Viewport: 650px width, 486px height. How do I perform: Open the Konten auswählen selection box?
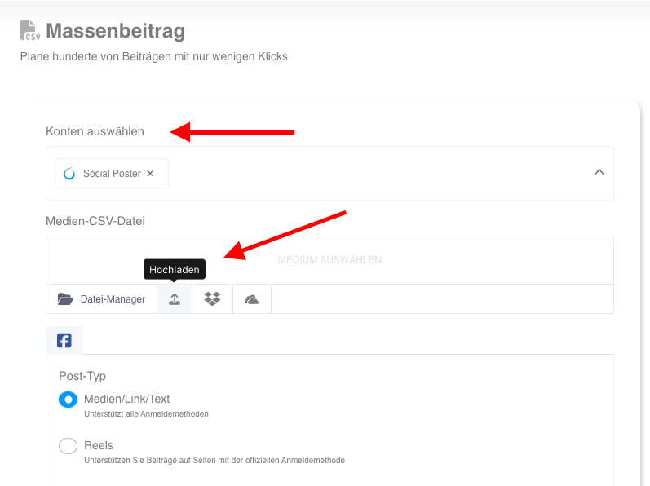[329, 173]
